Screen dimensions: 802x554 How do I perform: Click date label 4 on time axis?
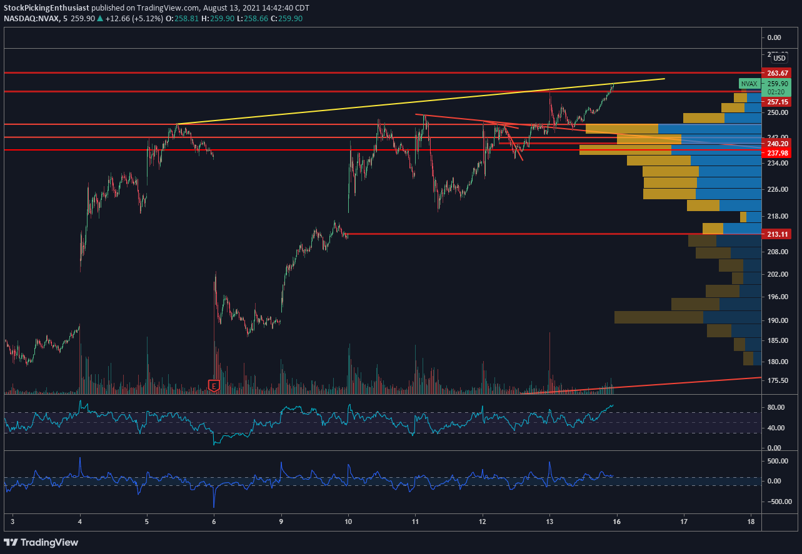(80, 521)
